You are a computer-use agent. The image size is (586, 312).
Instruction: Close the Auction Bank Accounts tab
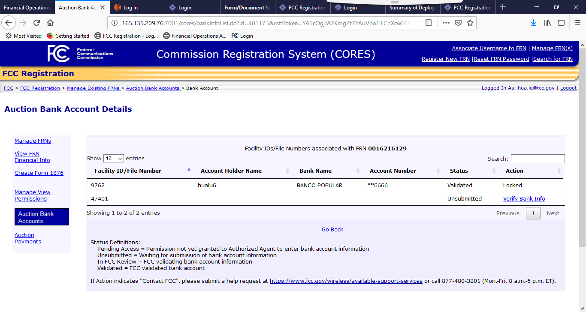point(103,7)
